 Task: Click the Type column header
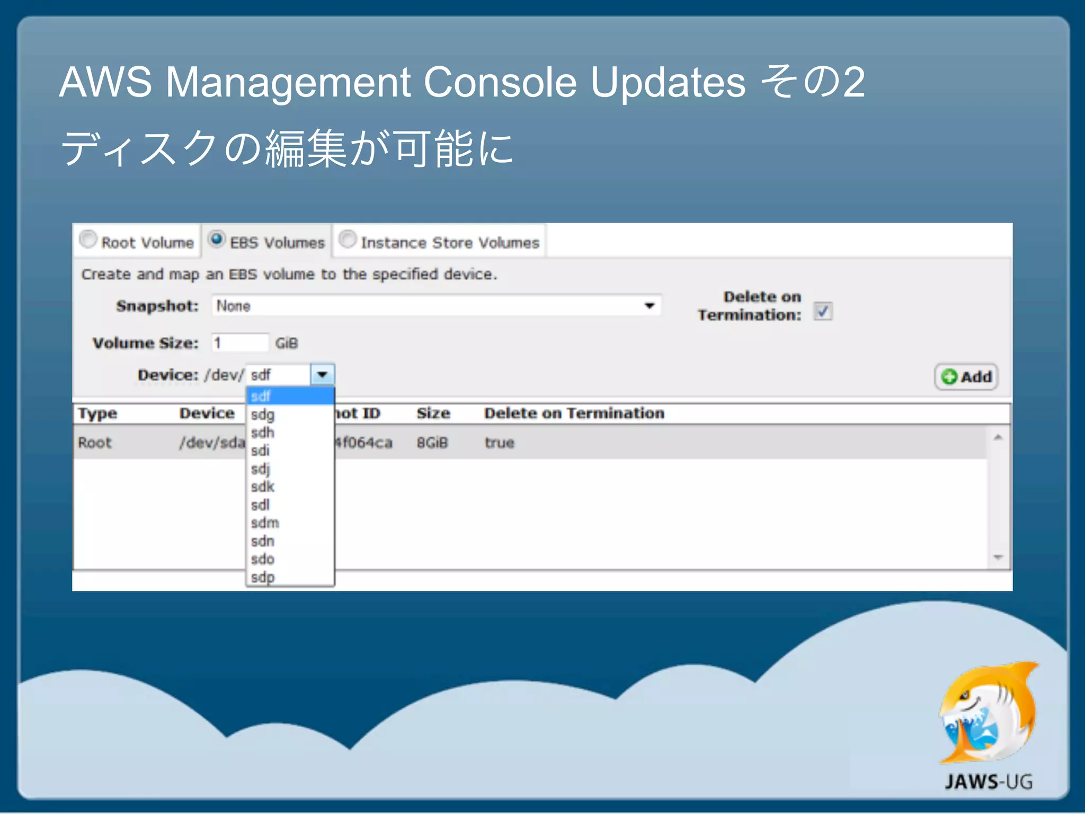[x=97, y=413]
